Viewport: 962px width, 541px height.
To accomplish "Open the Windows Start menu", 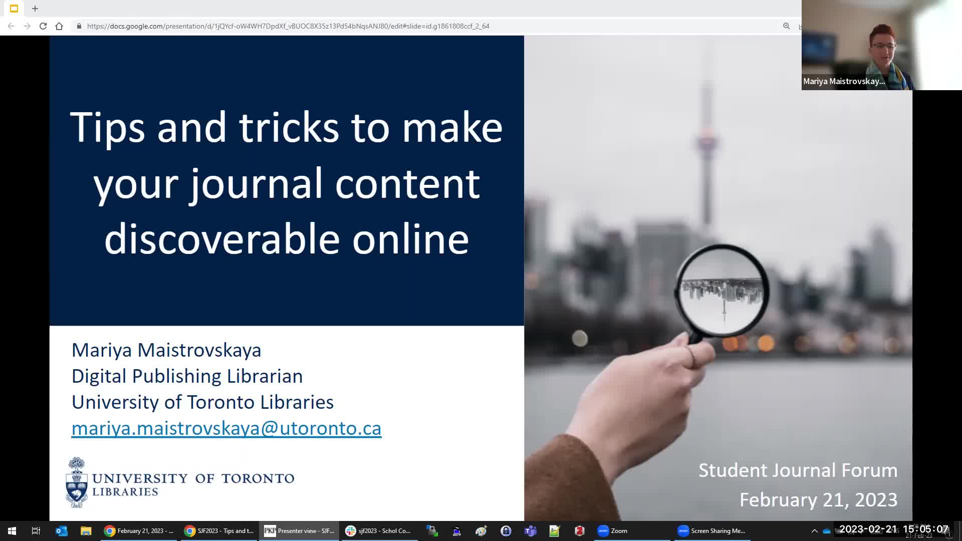I will [x=12, y=531].
